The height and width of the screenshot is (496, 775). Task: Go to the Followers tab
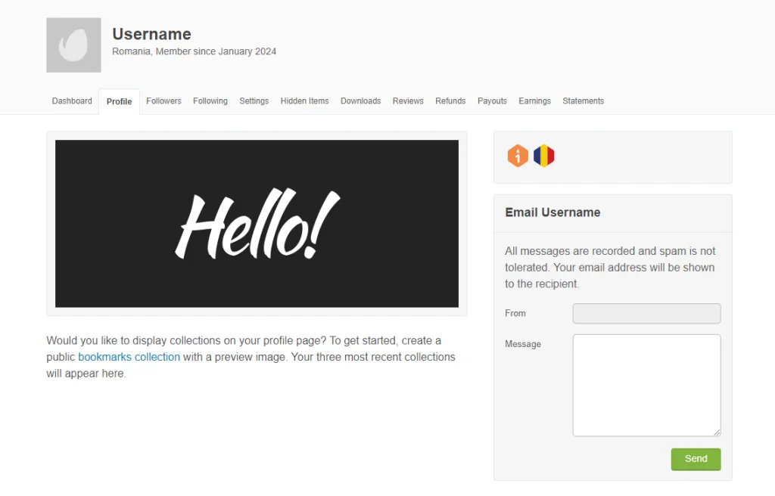coord(163,101)
